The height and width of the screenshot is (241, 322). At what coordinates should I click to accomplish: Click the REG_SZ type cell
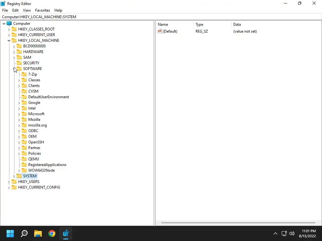click(202, 31)
